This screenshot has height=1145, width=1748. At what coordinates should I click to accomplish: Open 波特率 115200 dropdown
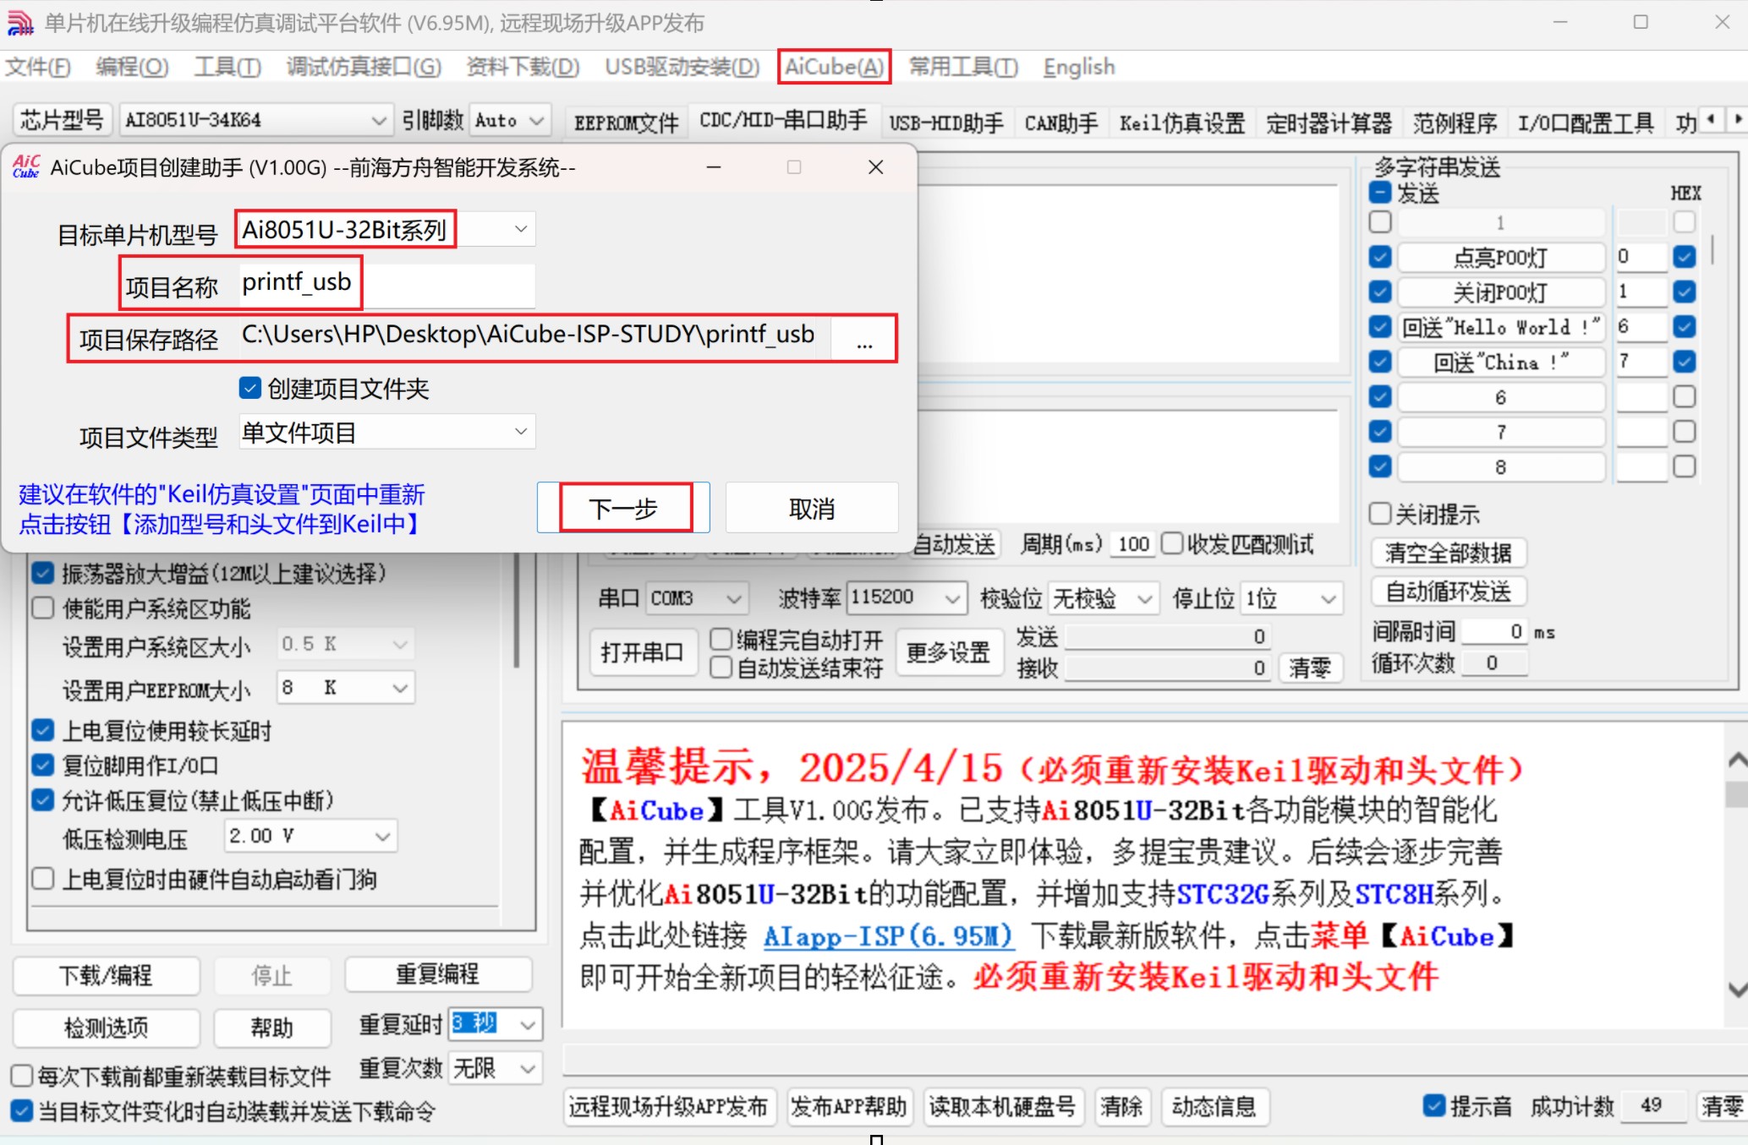952,598
